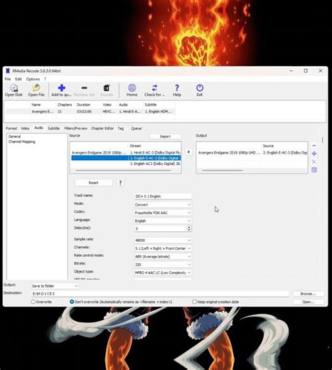
Task: Add stream to output with arrow button
Action: tap(188, 152)
